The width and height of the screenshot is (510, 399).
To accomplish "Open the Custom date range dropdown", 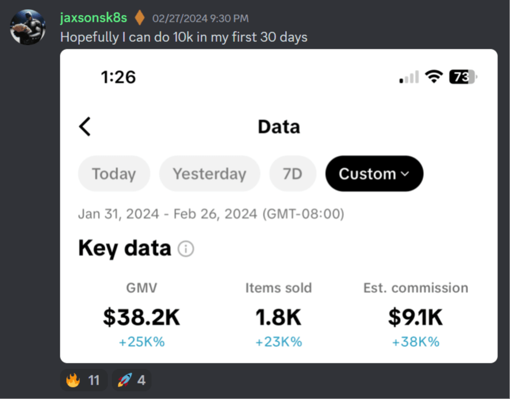I will 374,173.
